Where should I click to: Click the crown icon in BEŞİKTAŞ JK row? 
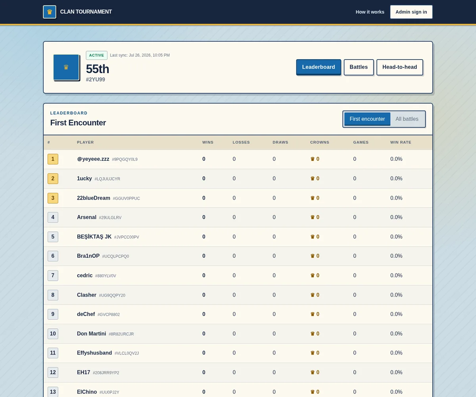[x=313, y=237]
